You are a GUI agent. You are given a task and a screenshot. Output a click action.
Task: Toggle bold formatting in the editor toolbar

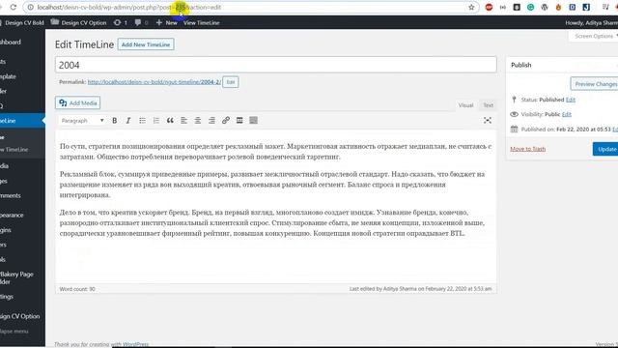(114, 120)
